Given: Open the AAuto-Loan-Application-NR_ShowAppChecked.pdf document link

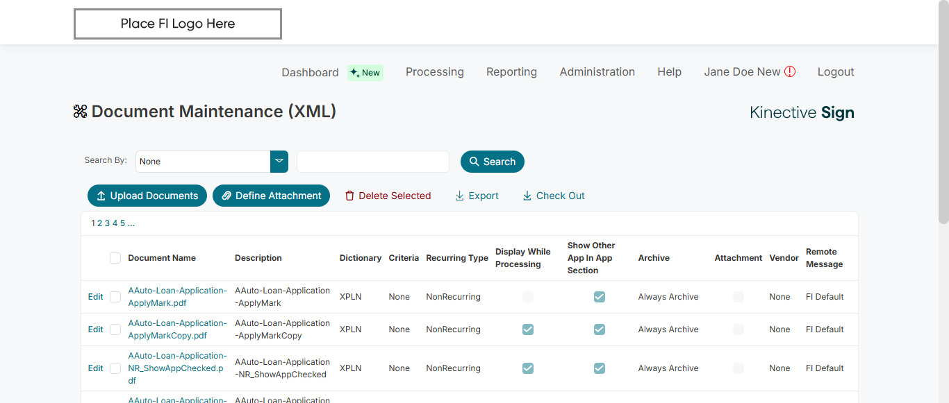Looking at the screenshot, I should tap(176, 368).
